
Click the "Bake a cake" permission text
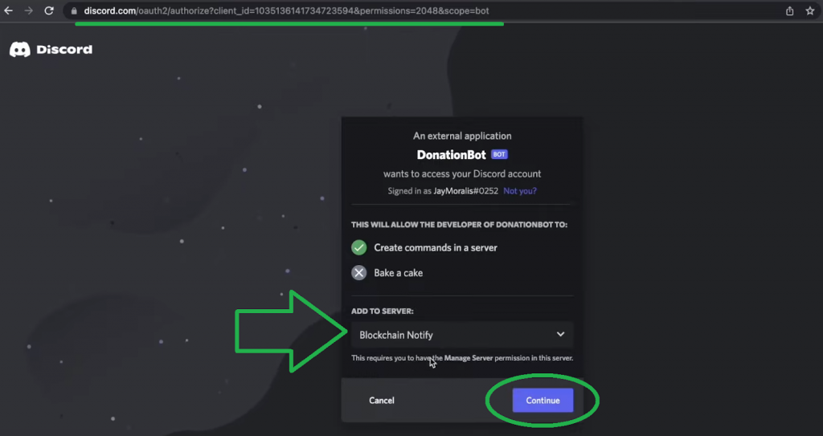(x=399, y=273)
